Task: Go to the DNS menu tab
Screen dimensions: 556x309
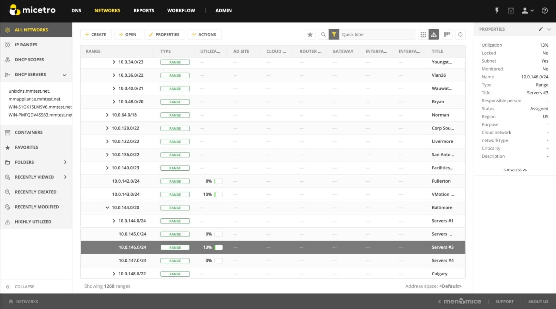Action: click(76, 11)
